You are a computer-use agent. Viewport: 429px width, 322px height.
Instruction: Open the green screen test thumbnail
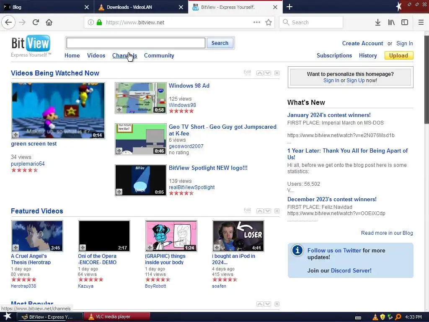[58, 111]
